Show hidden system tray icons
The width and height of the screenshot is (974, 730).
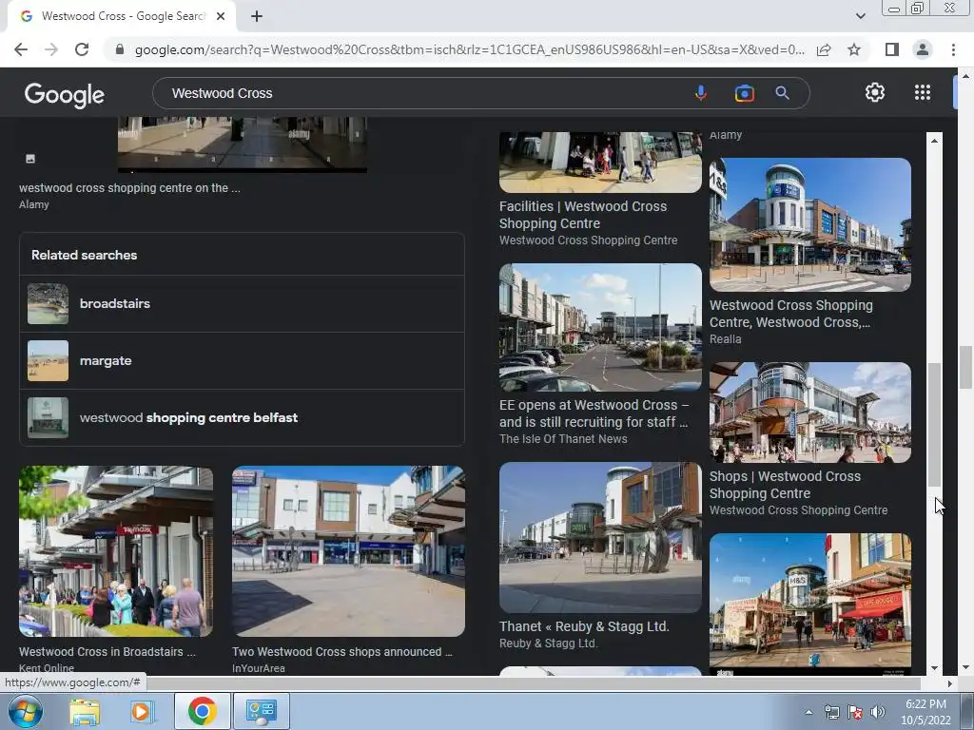coord(808,712)
